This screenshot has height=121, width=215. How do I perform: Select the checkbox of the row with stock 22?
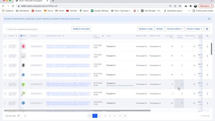pos(5,103)
